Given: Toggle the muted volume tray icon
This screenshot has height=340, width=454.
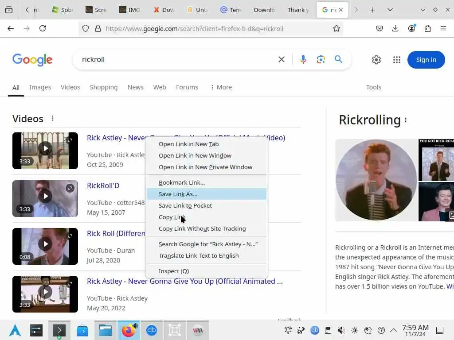Looking at the screenshot, I should click(341, 330).
